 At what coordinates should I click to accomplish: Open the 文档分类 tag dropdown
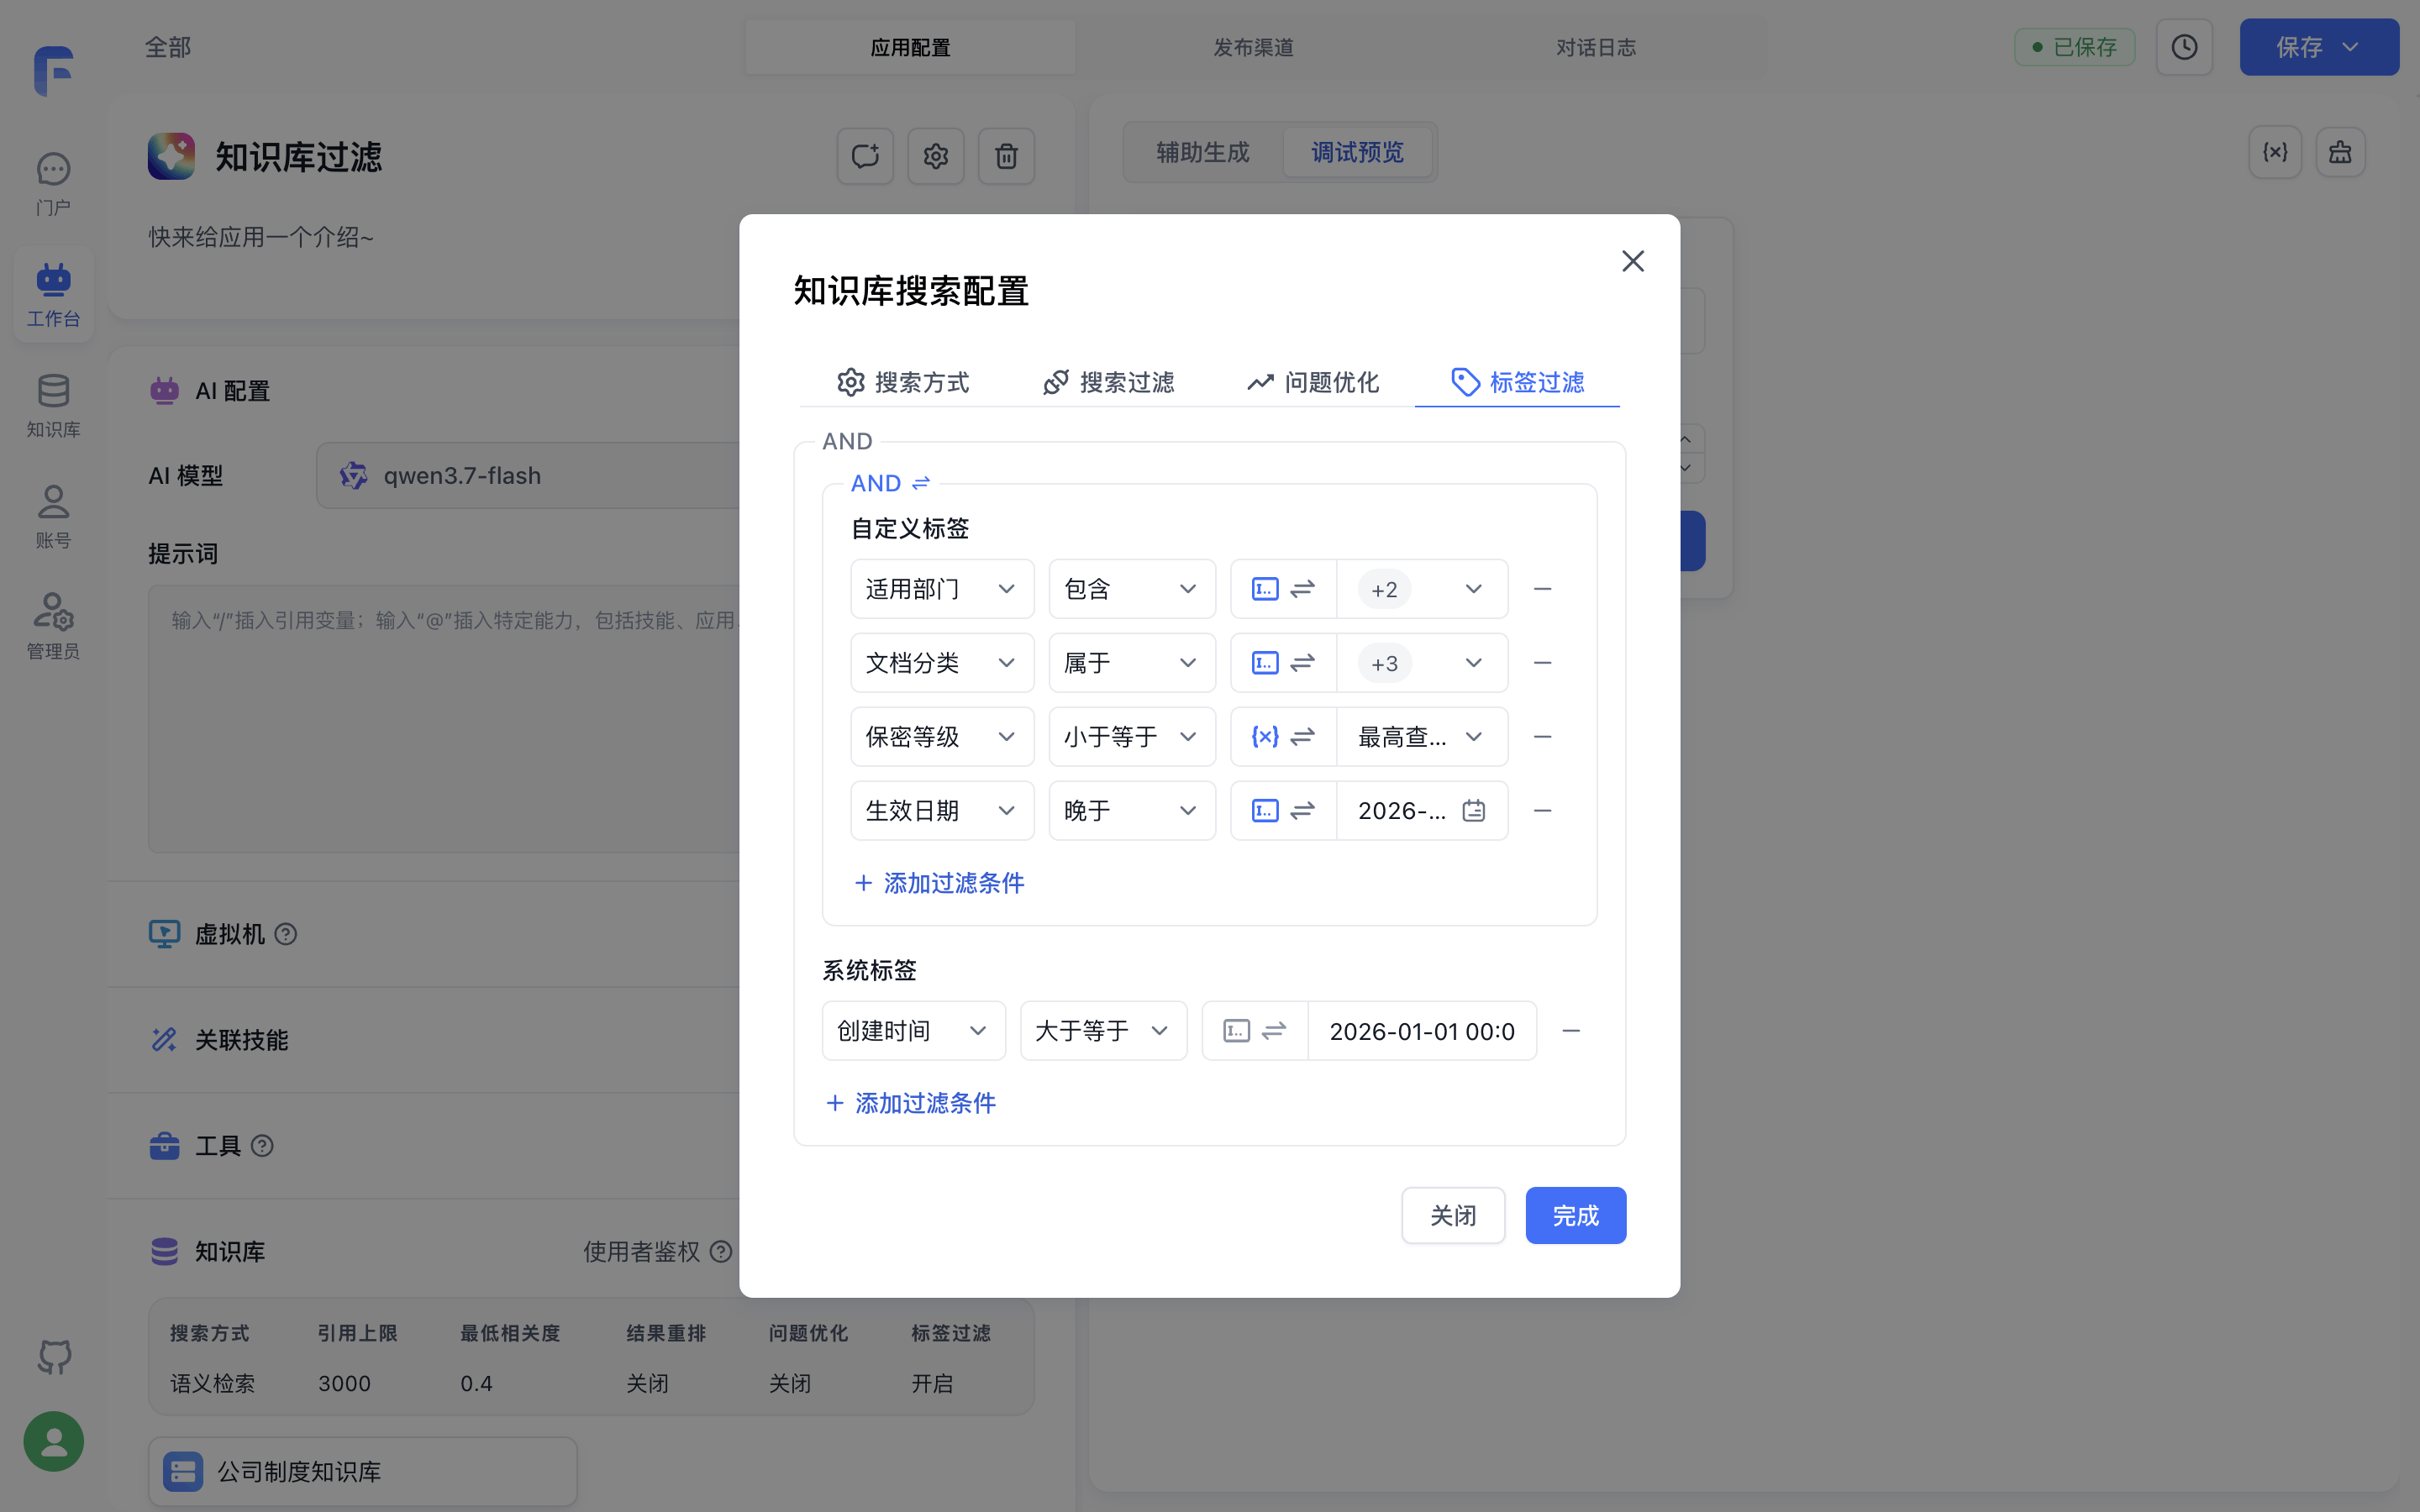tap(942, 663)
